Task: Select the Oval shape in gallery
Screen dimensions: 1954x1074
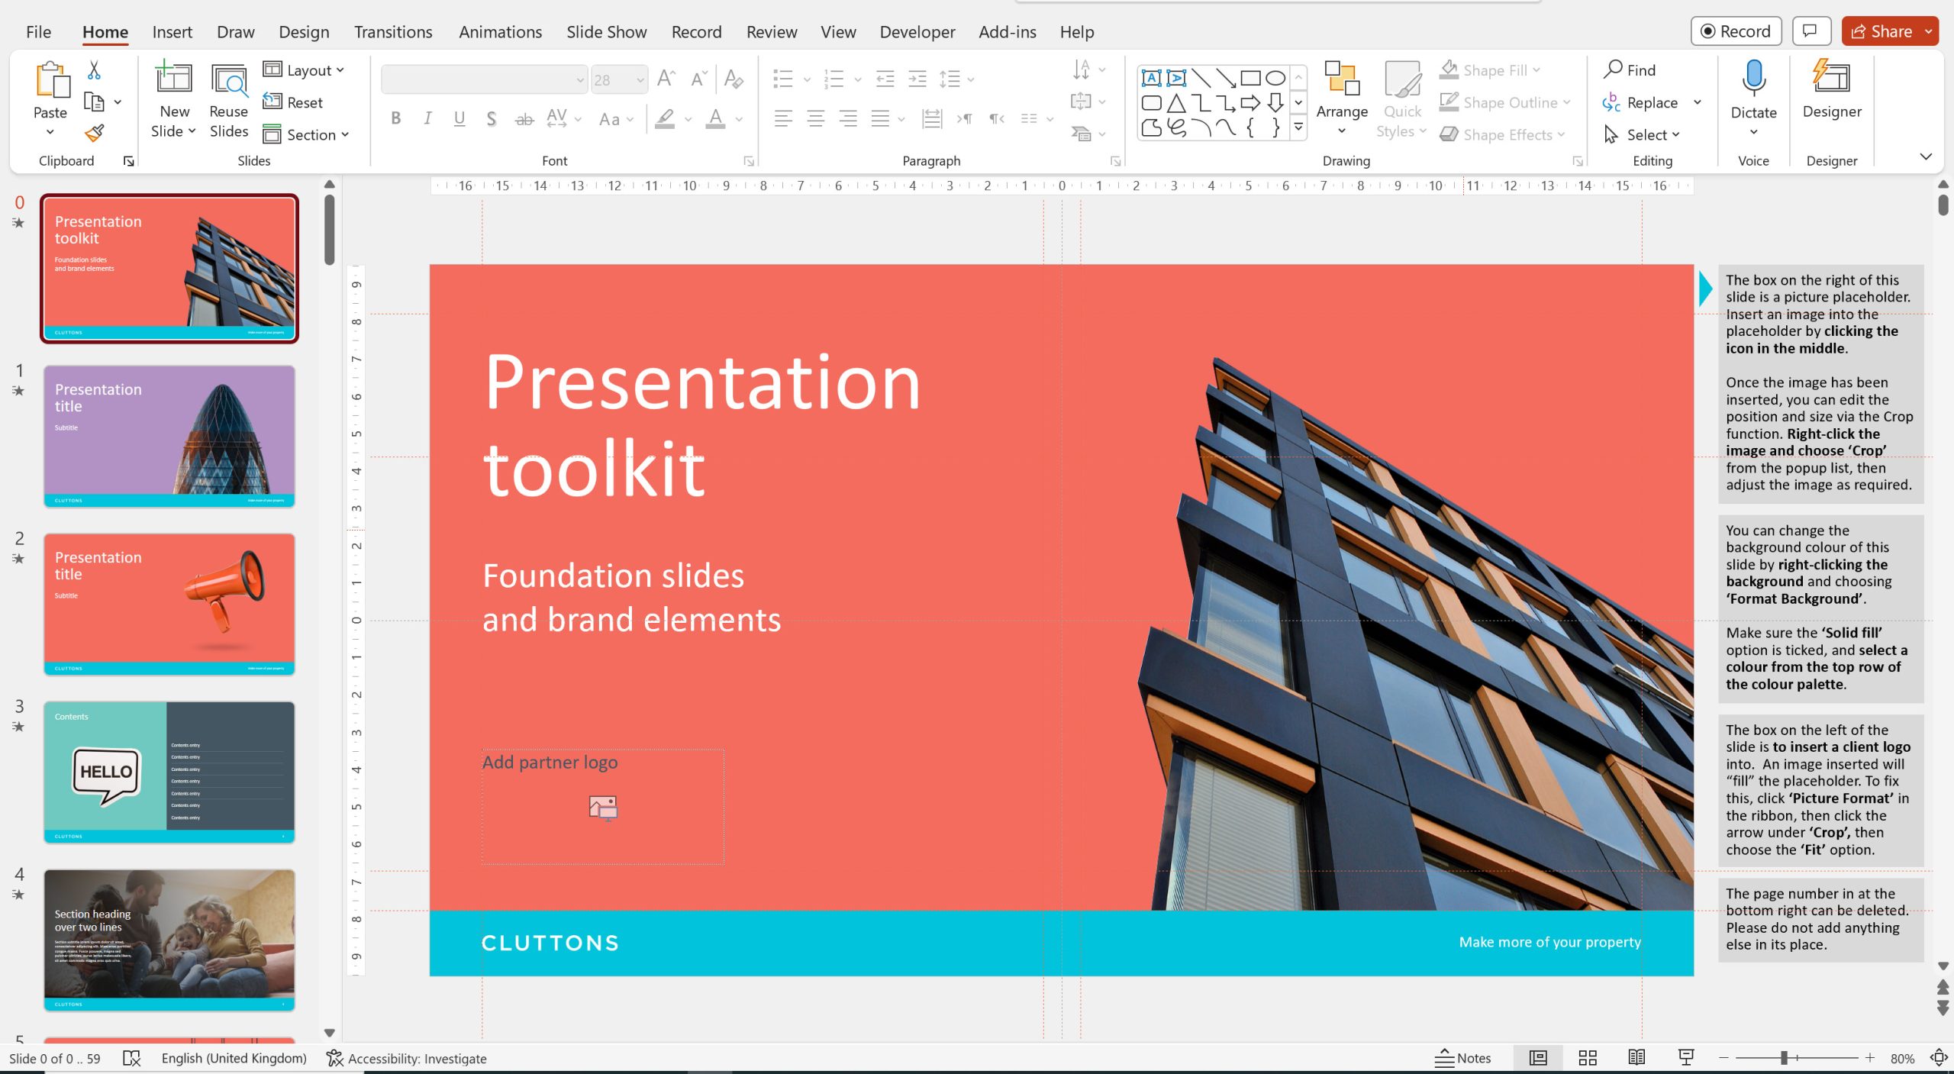Action: [x=1275, y=78]
